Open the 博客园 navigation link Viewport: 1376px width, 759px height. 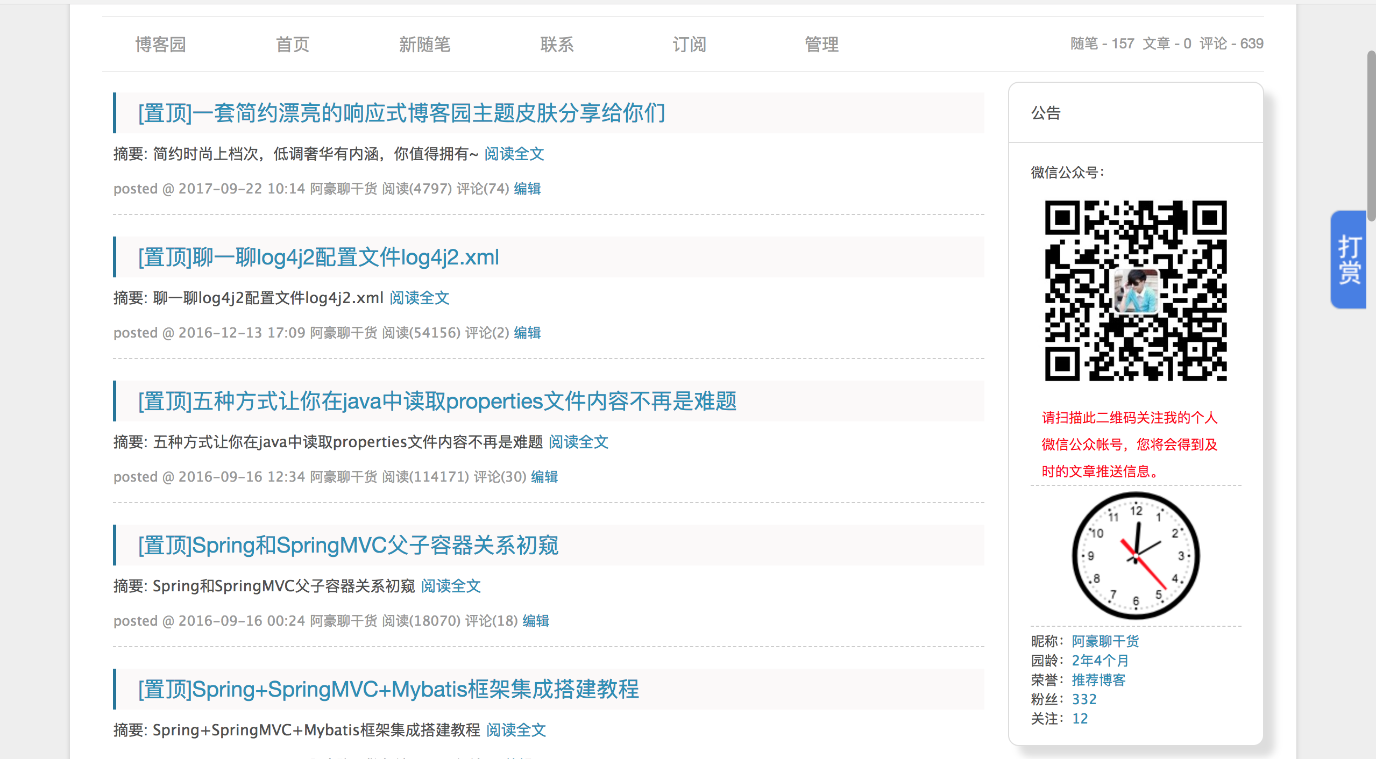pos(160,44)
